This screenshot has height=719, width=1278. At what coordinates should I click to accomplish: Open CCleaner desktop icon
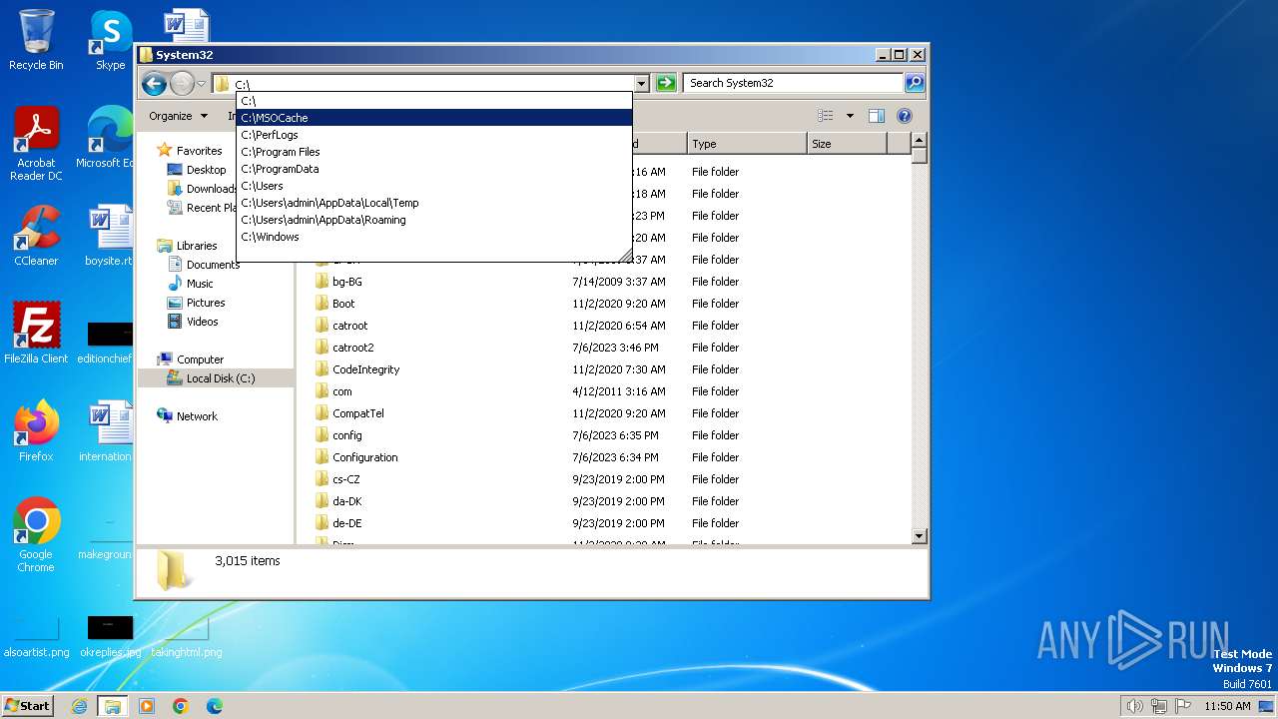tap(36, 236)
